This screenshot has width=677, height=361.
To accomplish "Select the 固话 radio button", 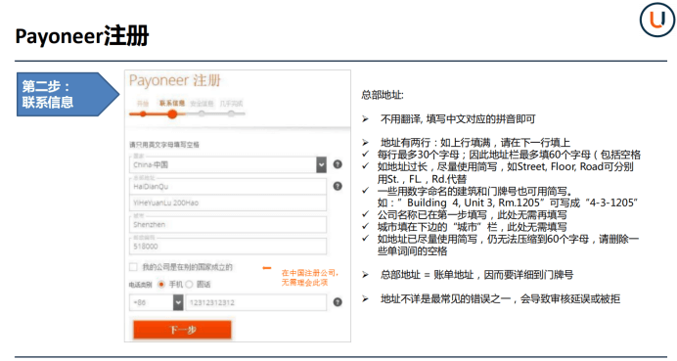I will coord(189,284).
